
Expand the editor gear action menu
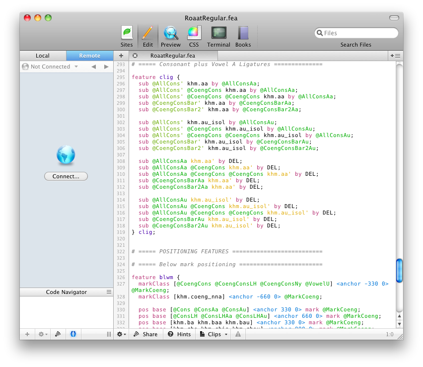121,334
